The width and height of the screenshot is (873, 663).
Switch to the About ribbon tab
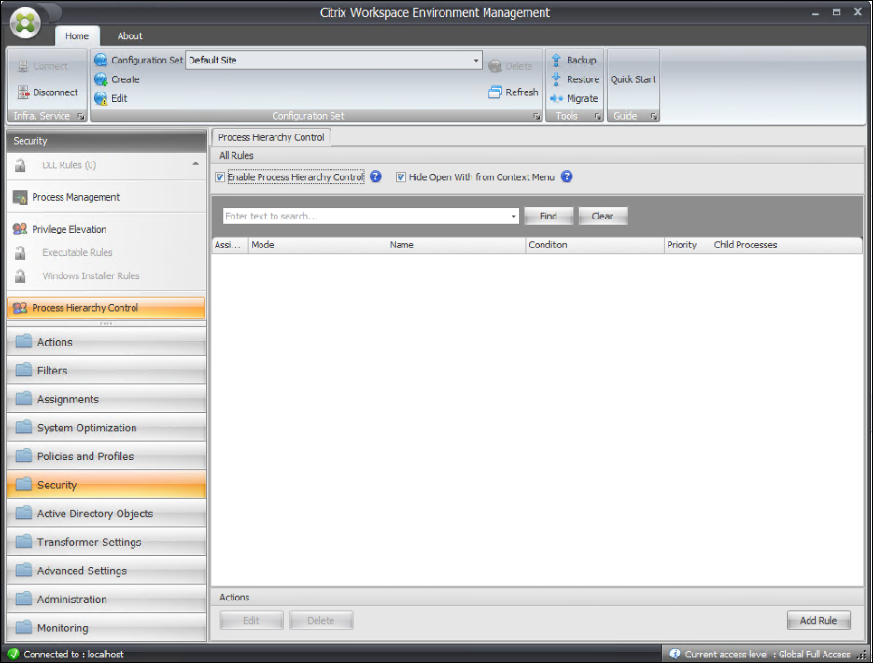[130, 35]
